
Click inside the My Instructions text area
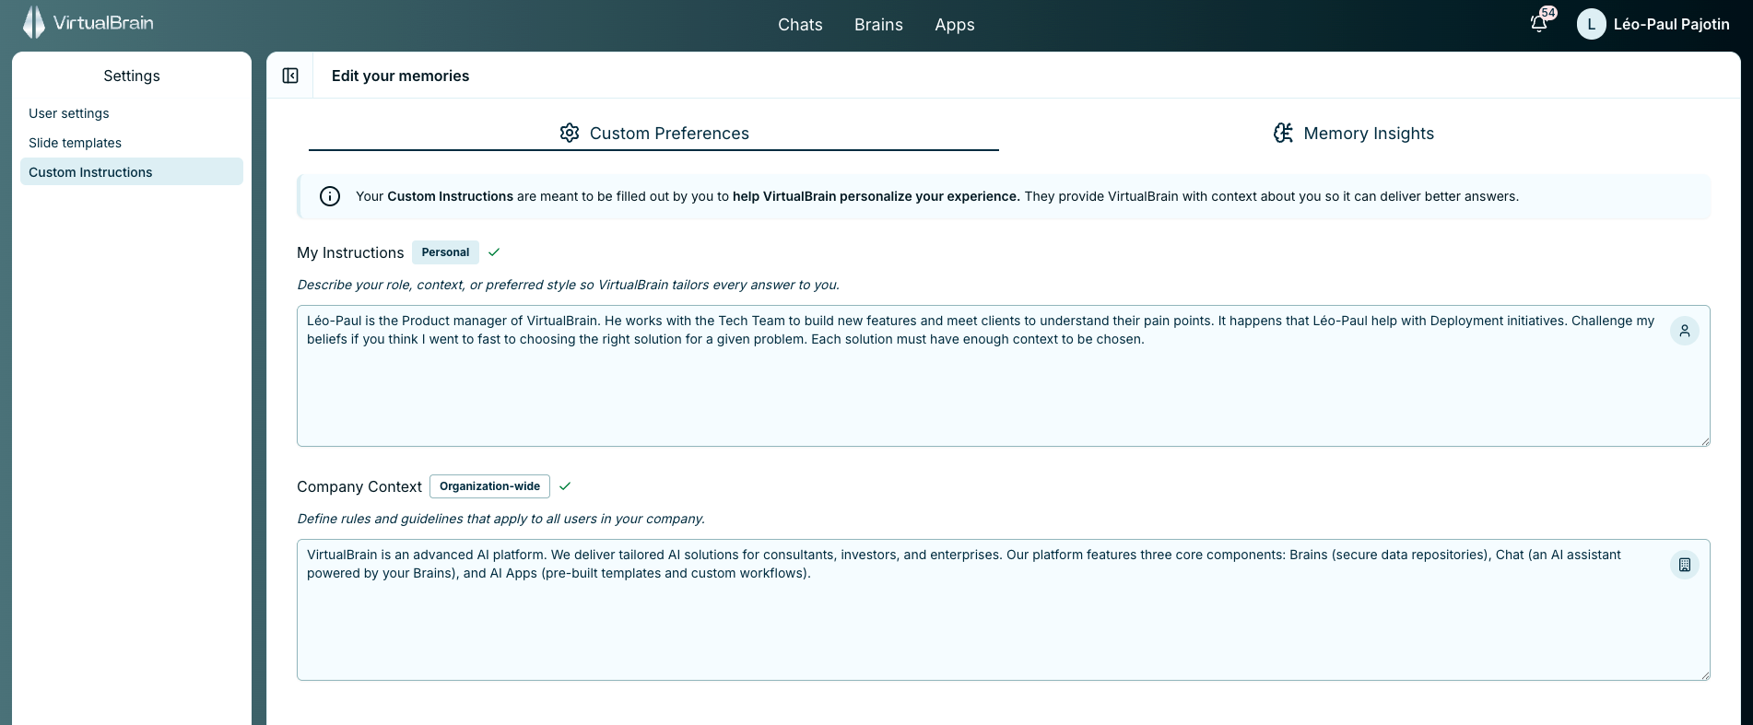[x=1004, y=376]
